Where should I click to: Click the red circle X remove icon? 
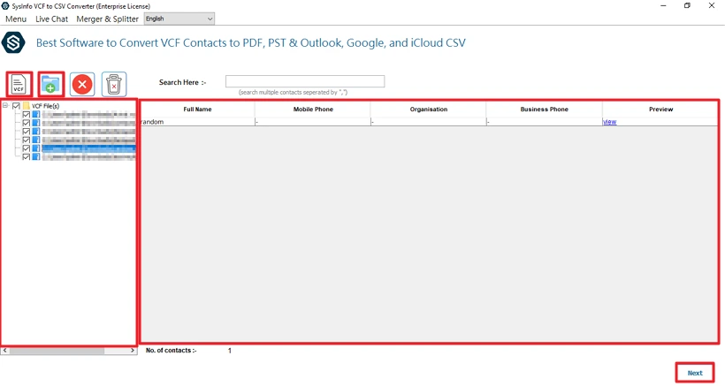(82, 85)
